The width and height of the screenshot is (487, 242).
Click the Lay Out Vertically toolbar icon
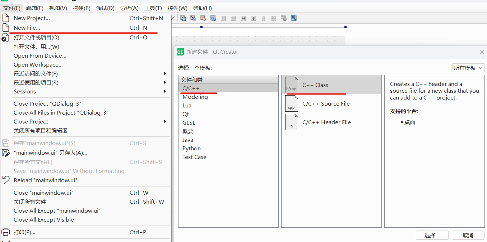pyautogui.click(x=233, y=18)
